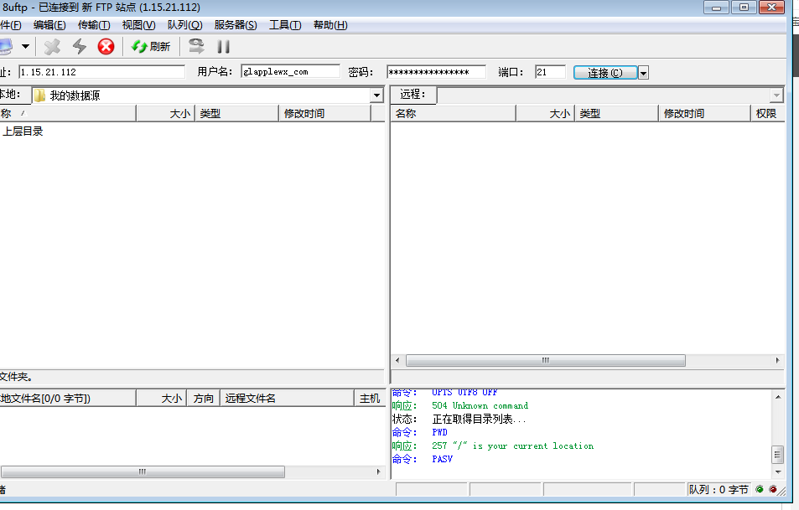The image size is (799, 510).
Task: Click log line 正在取得目录列表
Action: coord(479,419)
